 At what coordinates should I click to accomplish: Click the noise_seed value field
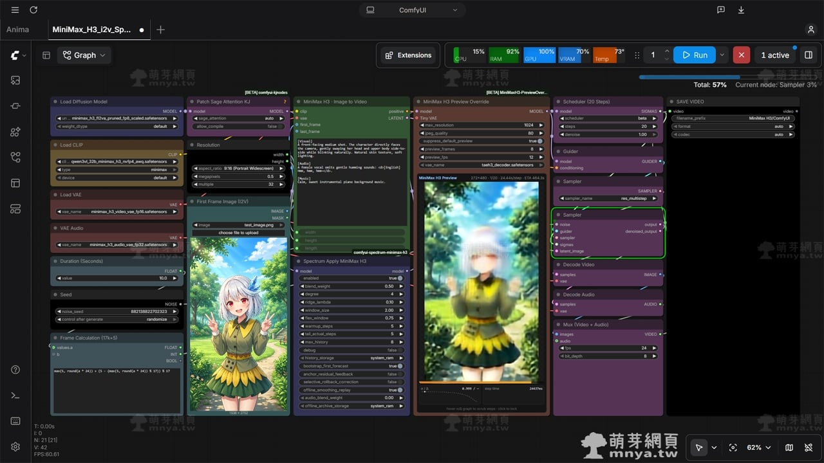point(117,311)
